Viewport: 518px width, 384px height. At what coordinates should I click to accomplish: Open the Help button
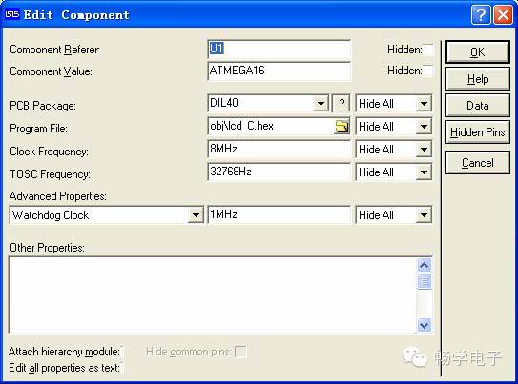477,79
